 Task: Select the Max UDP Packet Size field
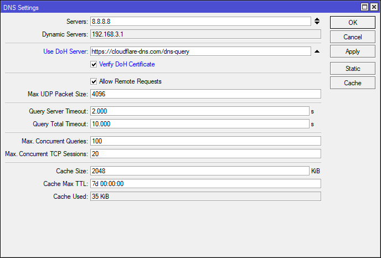coord(205,94)
